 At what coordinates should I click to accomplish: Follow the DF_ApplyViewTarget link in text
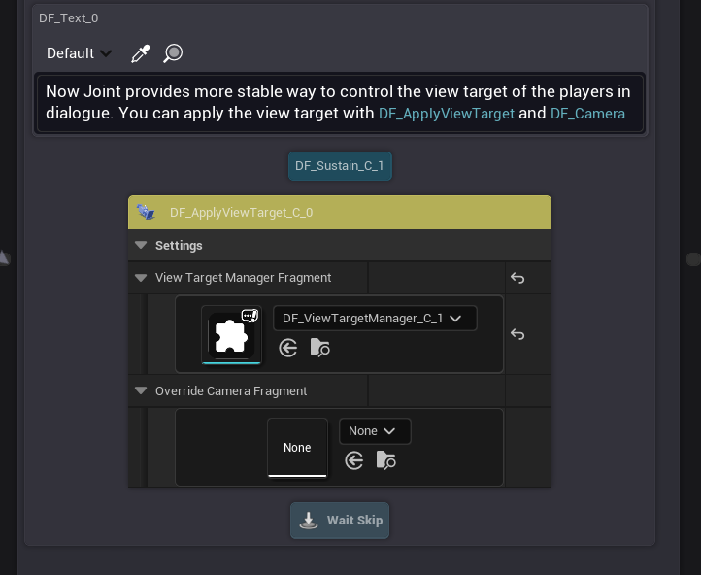coord(447,114)
